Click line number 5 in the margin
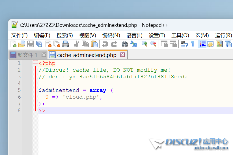 tap(19, 90)
